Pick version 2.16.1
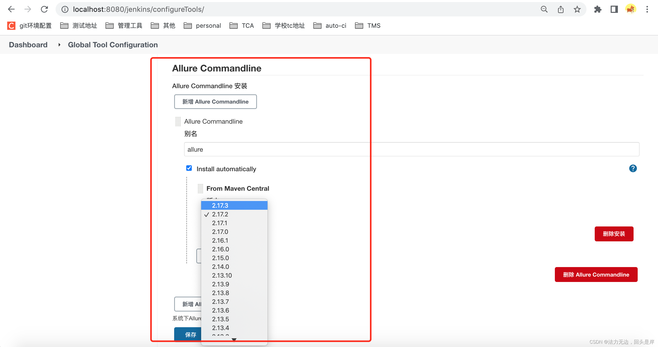Viewport: 658px width, 347px height. pos(234,240)
